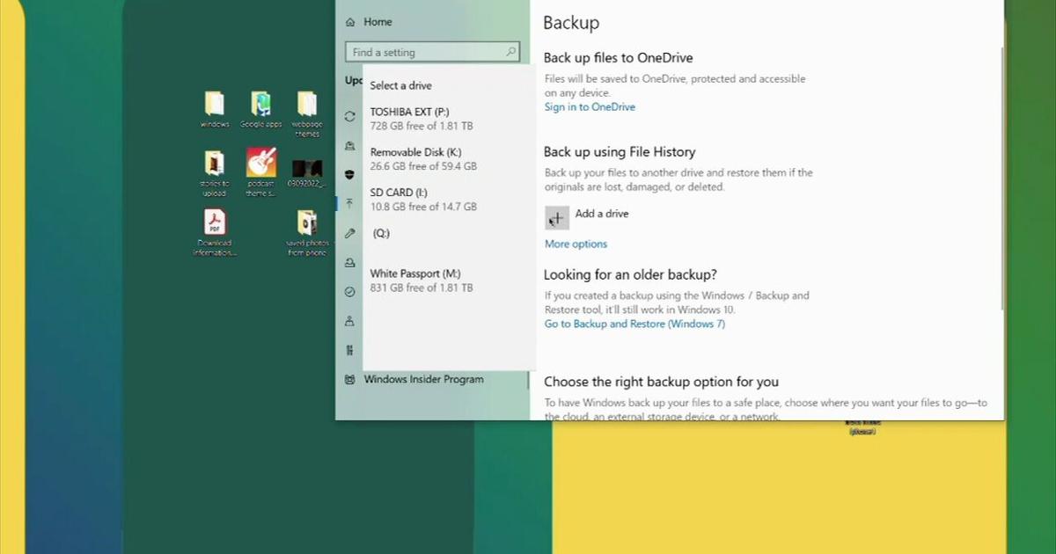Open More options link
1056x554 pixels.
pos(576,244)
